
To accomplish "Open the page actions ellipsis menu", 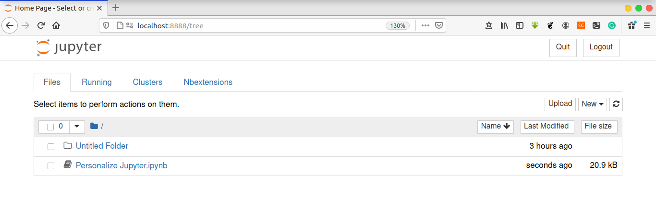I will point(425,25).
